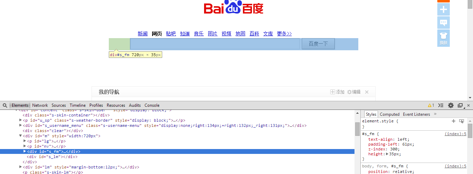Close the DevTools panel

pyautogui.click(x=468, y=105)
